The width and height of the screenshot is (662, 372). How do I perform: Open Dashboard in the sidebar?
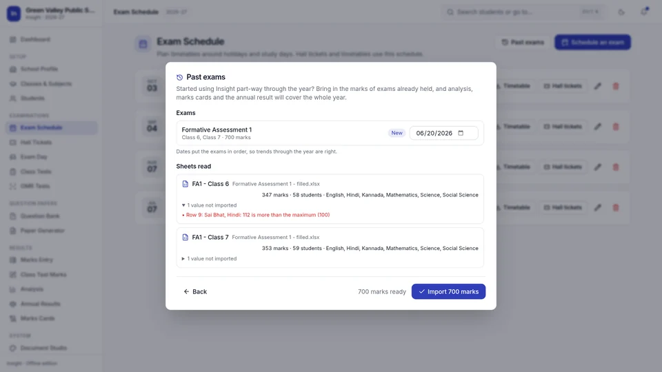(35, 39)
